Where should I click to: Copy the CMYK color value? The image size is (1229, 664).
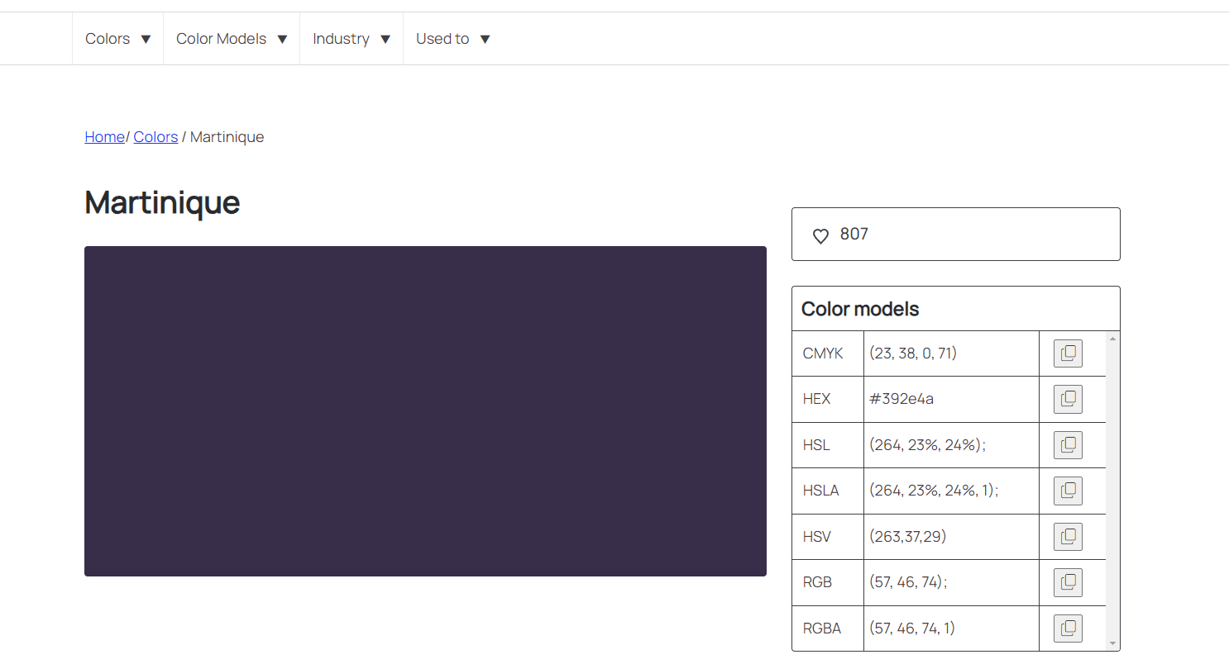click(x=1067, y=353)
